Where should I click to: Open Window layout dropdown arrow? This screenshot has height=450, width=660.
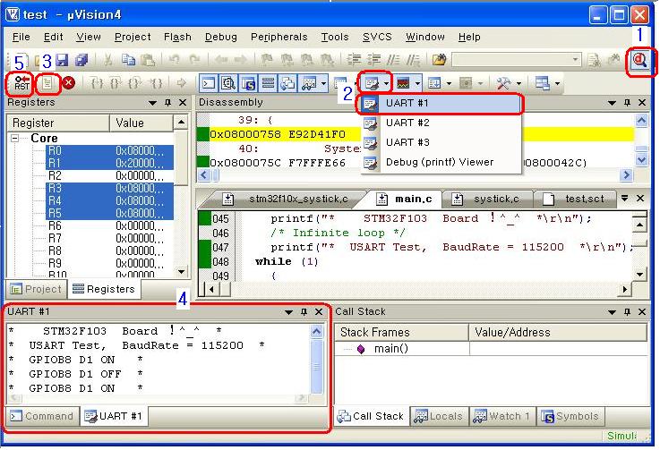click(x=557, y=83)
